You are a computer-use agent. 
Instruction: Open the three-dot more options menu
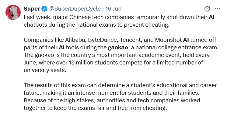pos(217,9)
